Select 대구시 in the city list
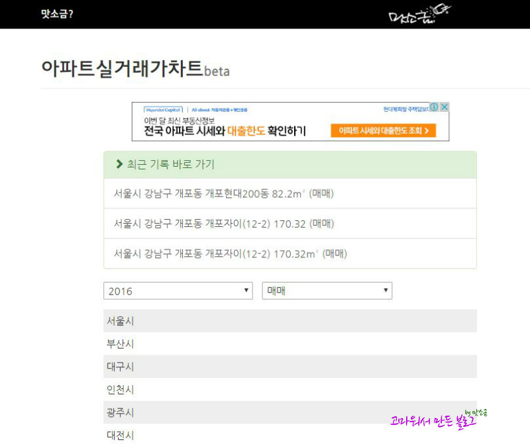 (290, 367)
